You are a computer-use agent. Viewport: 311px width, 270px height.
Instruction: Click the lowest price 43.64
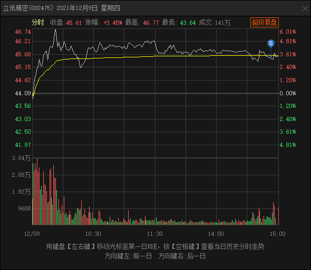(x=188, y=23)
